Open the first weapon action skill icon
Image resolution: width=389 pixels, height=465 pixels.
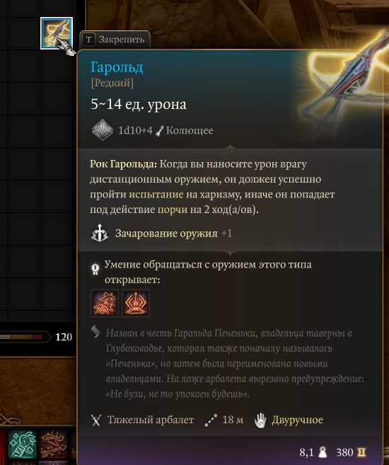105,303
